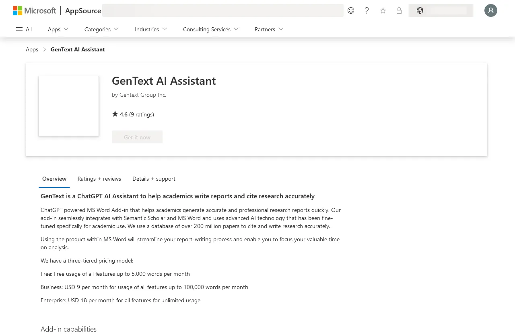Screen dimensions: 515x334
Task: Expand the Apps dropdown menu
Action: tap(58, 29)
